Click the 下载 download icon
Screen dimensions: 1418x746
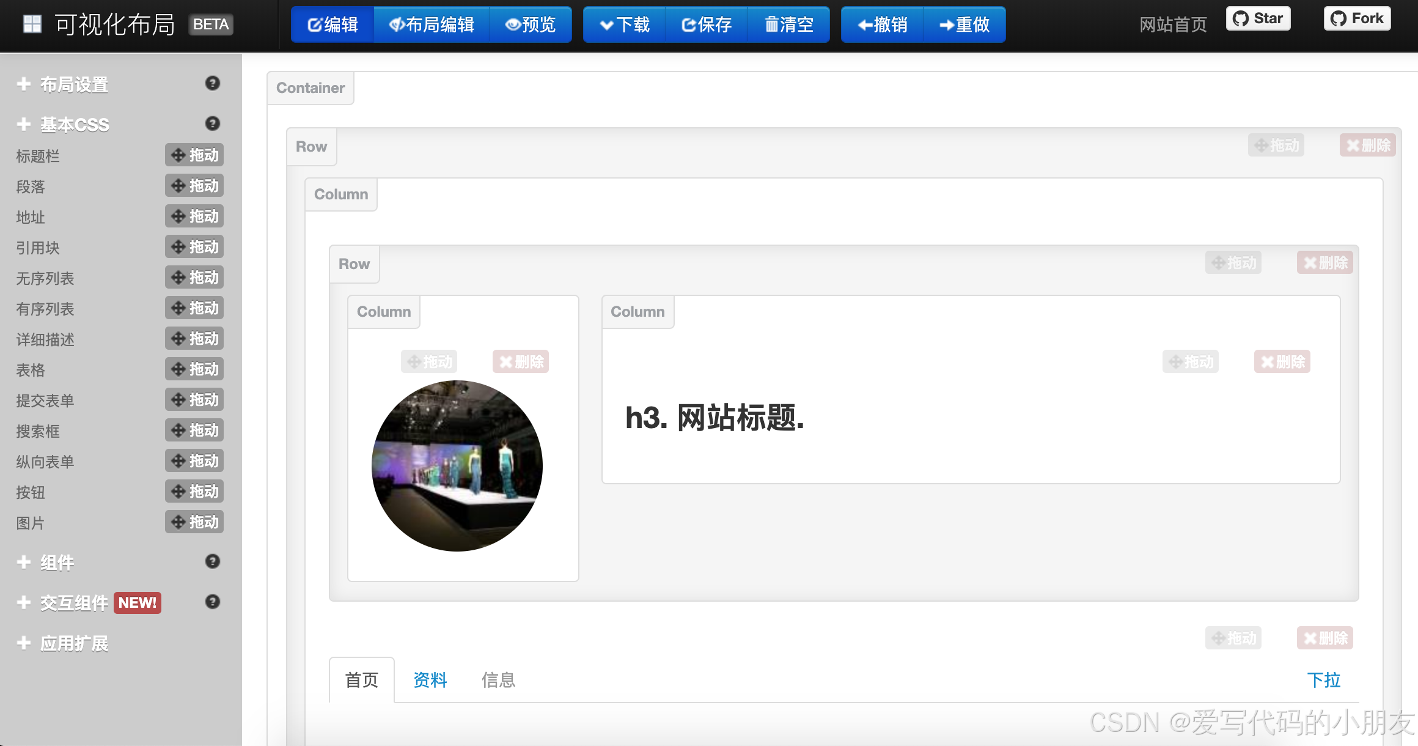608,24
